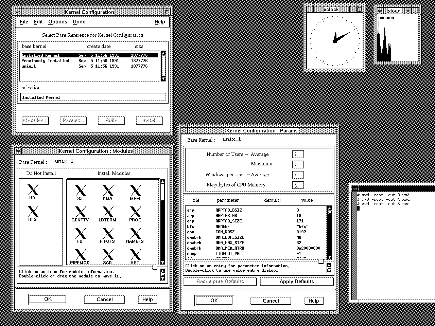Click the Apply Defaults button

pos(296,282)
